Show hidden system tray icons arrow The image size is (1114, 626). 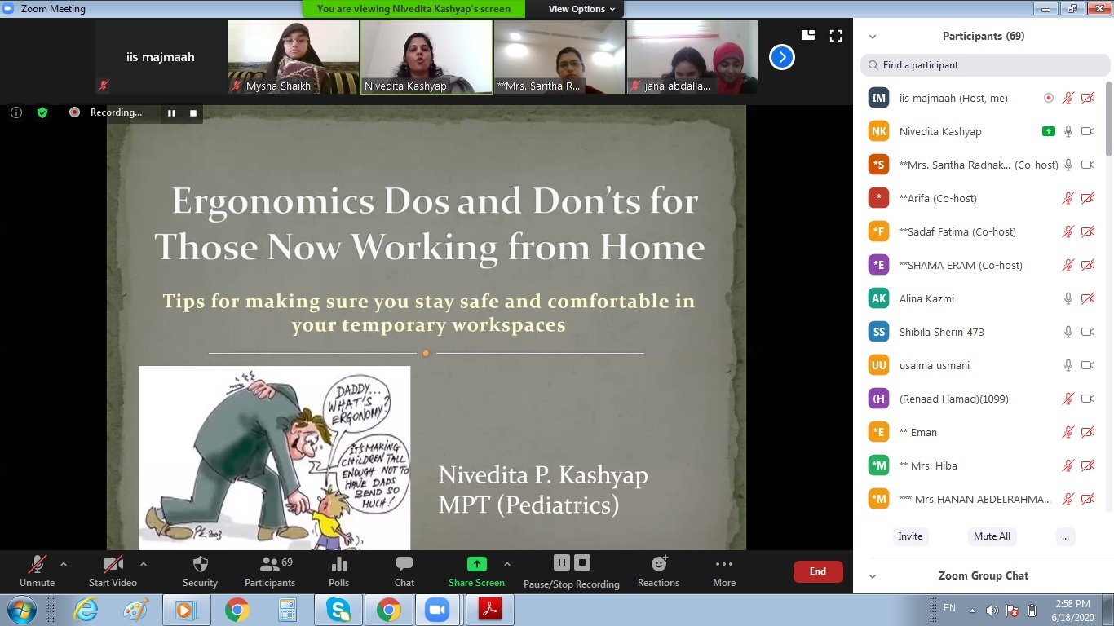[972, 611]
